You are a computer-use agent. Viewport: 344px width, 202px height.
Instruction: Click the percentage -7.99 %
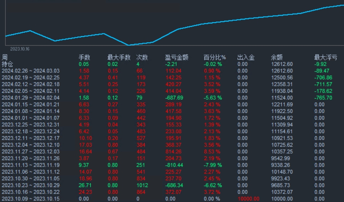213,165
